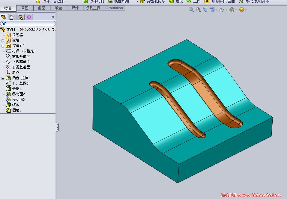Click the Previous View icon
The width and height of the screenshot is (287, 199).
[x=205, y=10]
